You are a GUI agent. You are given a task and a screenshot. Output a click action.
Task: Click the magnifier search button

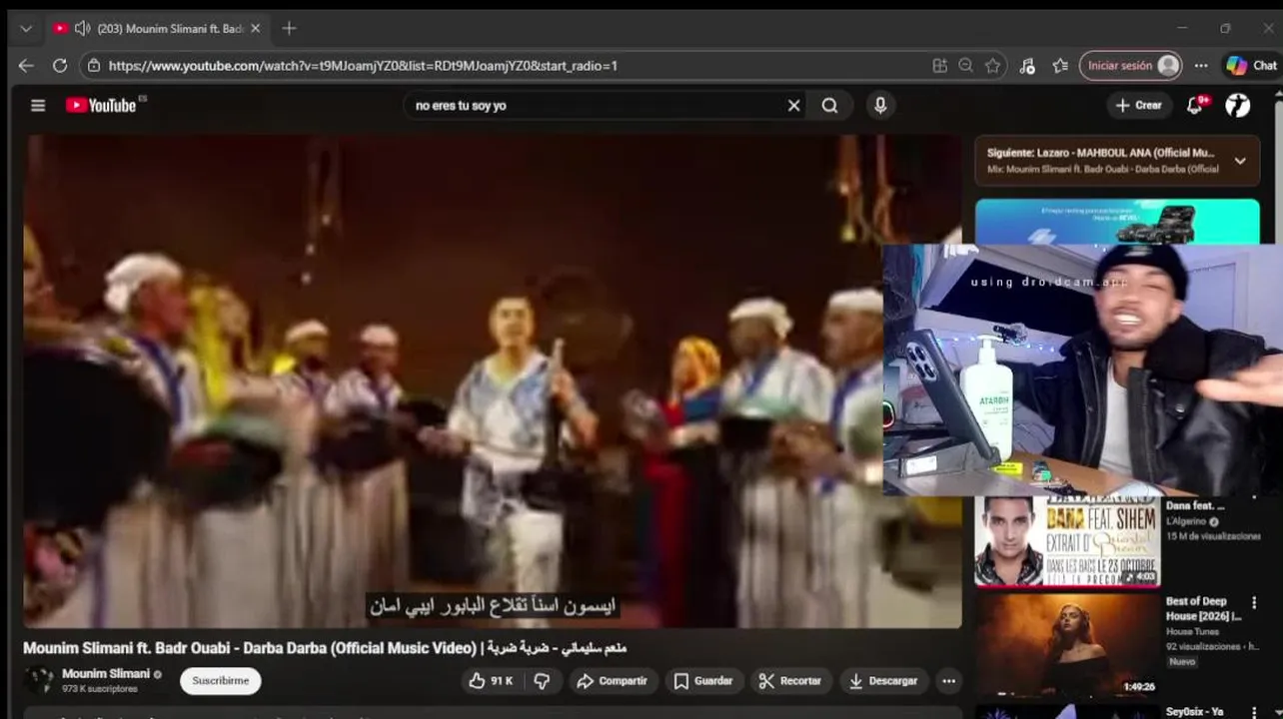coord(829,105)
